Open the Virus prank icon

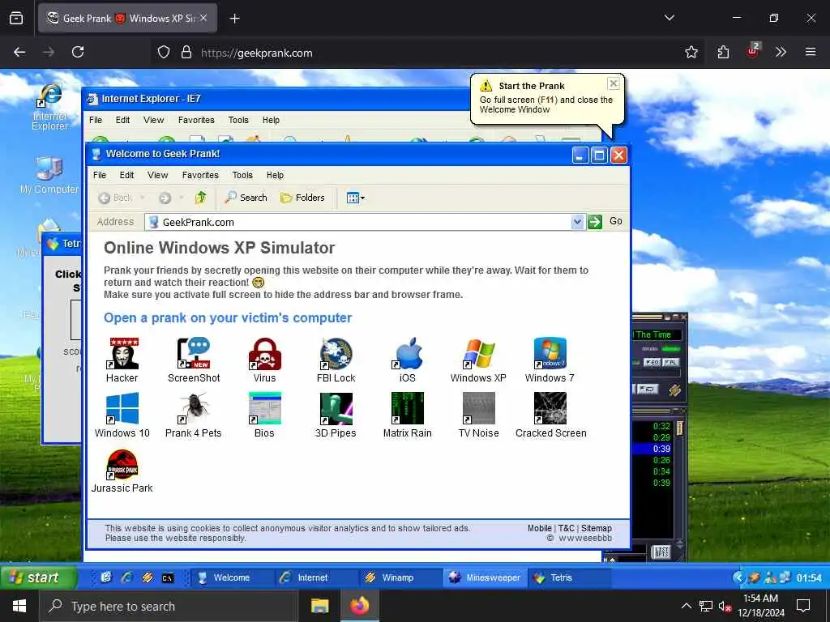265,360
